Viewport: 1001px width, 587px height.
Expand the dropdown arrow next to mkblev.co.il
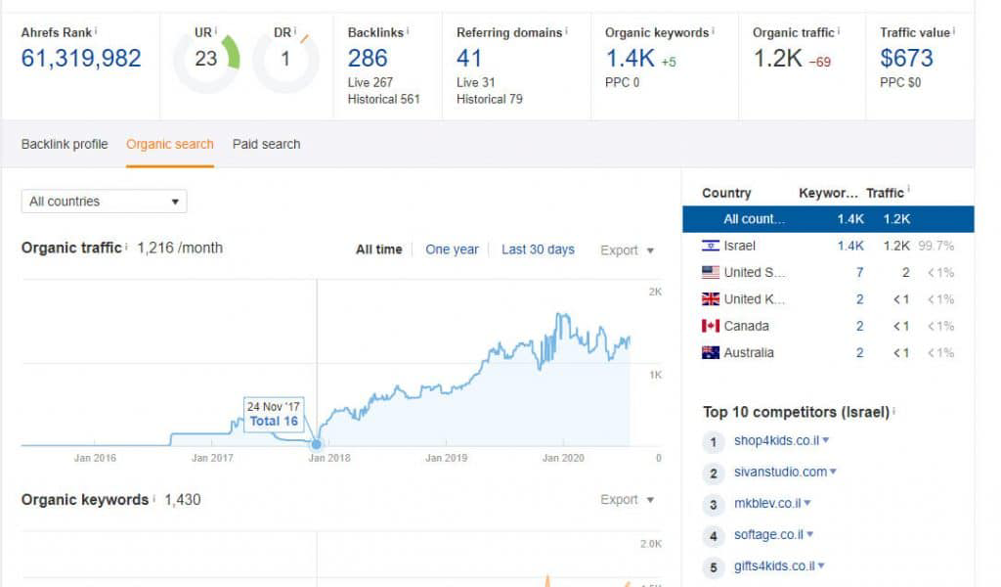click(807, 503)
